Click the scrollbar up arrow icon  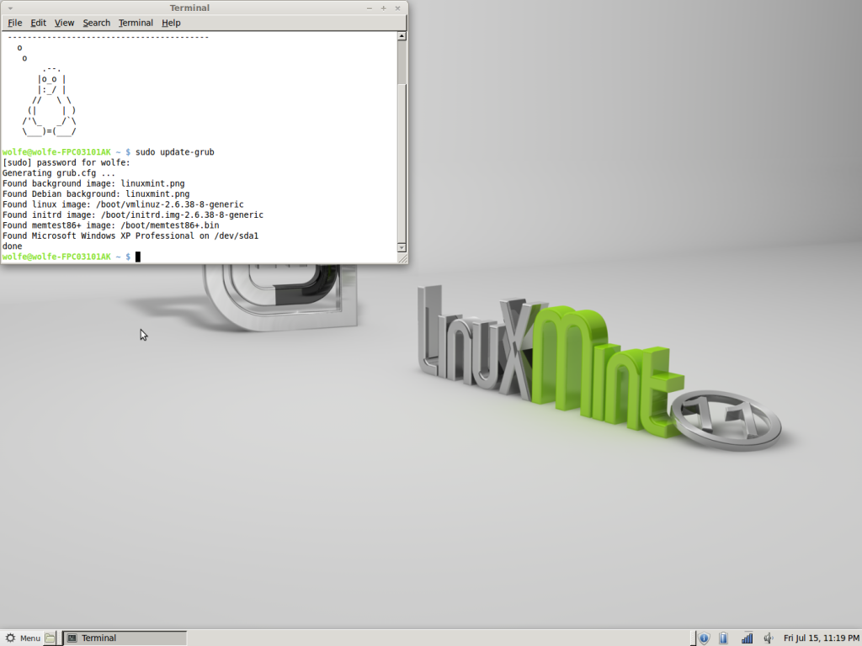pyautogui.click(x=401, y=34)
